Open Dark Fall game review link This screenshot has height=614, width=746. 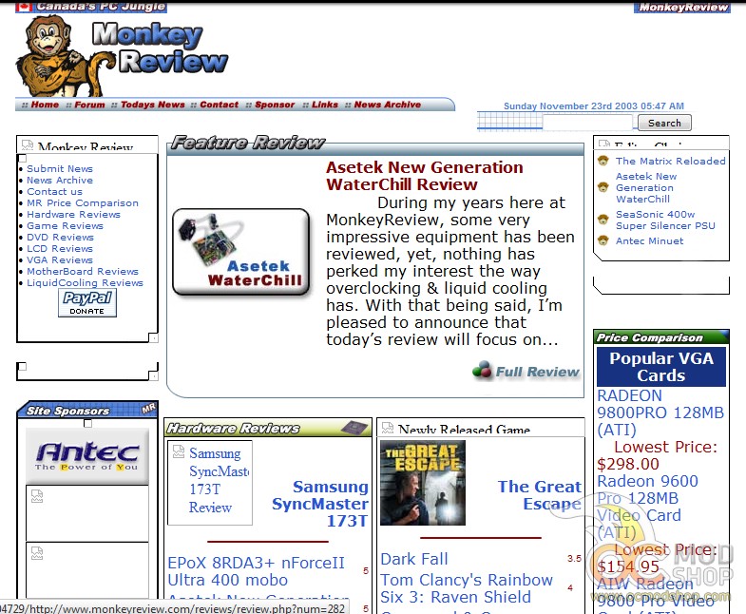pyautogui.click(x=414, y=559)
